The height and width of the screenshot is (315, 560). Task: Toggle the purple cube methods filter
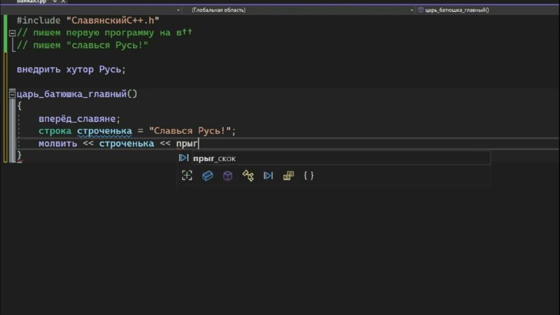pyautogui.click(x=227, y=176)
